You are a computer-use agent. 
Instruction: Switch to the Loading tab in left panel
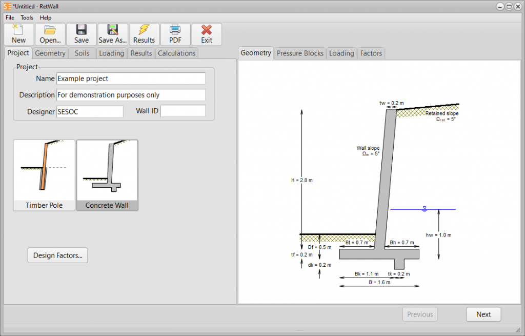111,53
